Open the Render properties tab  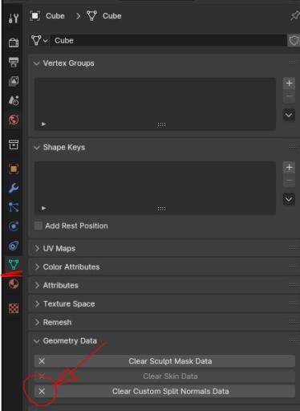tap(14, 43)
